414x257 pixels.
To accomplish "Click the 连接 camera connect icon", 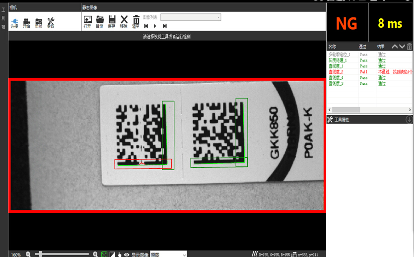I will [14, 22].
